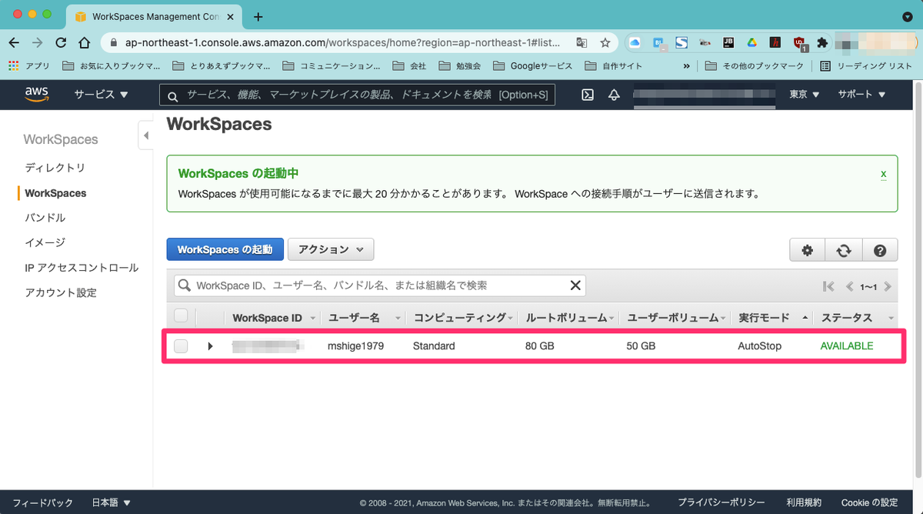Screen dimensions: 923x514
Task: Open the WorkSpaces settings gear icon
Action: pos(806,249)
